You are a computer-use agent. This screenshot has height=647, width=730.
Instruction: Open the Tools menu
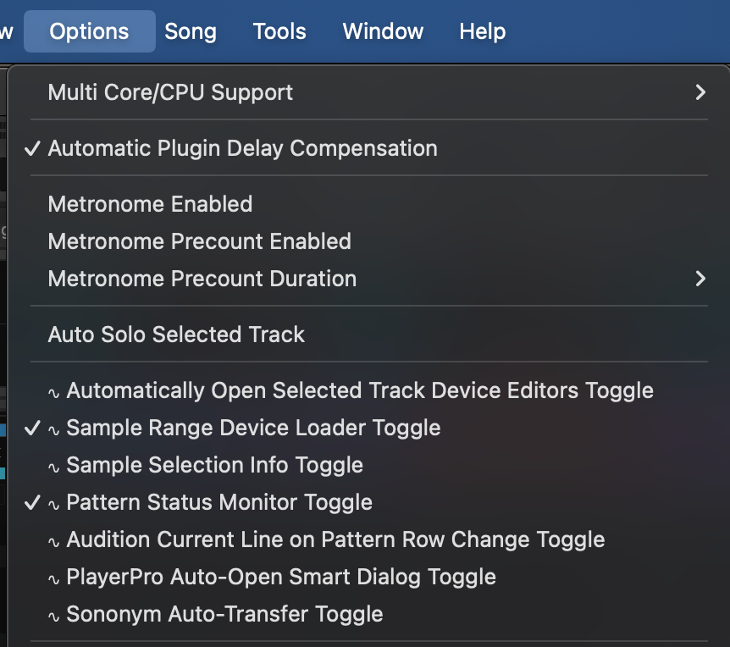click(279, 32)
